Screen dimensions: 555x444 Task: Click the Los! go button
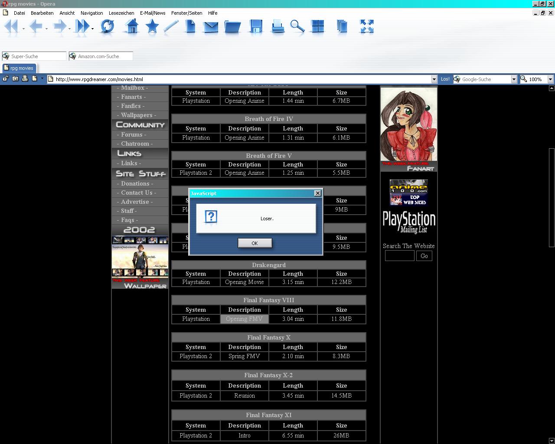click(445, 79)
